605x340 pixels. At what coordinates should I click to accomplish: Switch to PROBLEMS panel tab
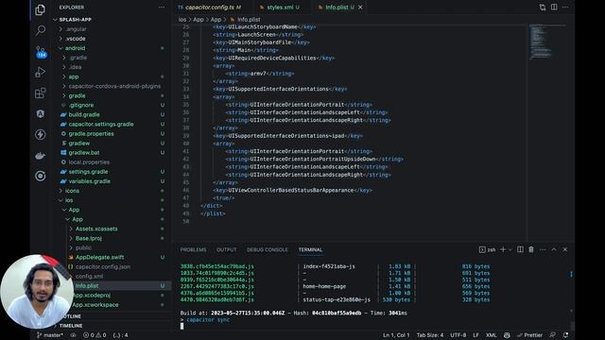coord(193,249)
